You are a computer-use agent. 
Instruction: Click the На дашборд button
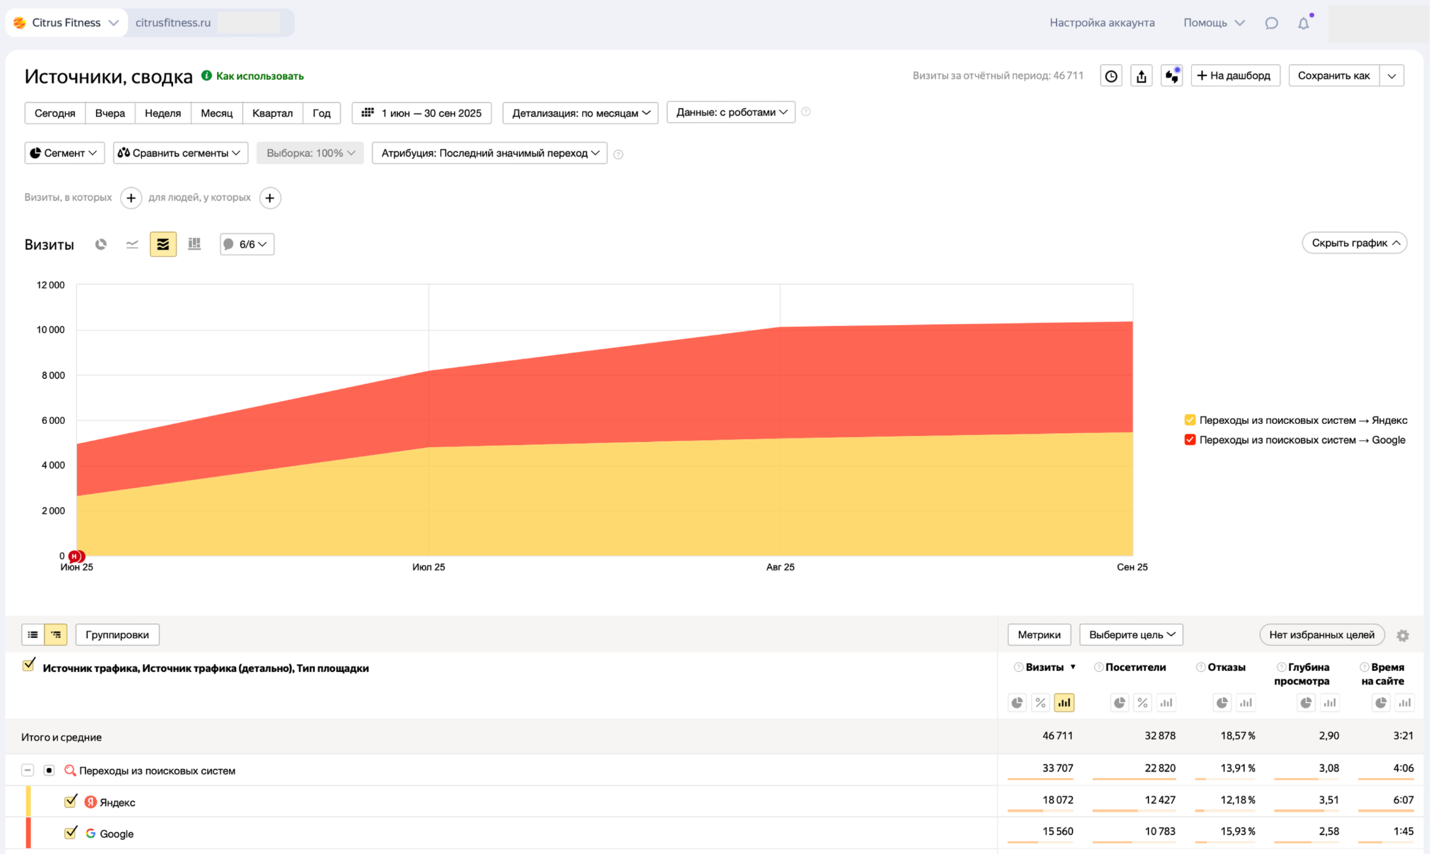pyautogui.click(x=1234, y=76)
